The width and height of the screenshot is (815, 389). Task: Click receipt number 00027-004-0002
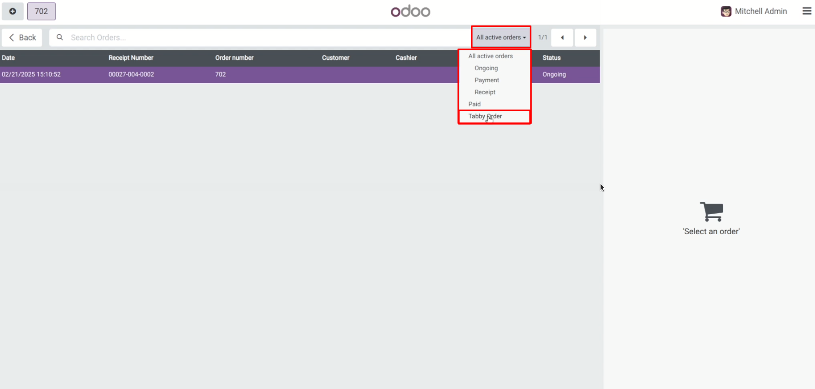[x=131, y=74]
